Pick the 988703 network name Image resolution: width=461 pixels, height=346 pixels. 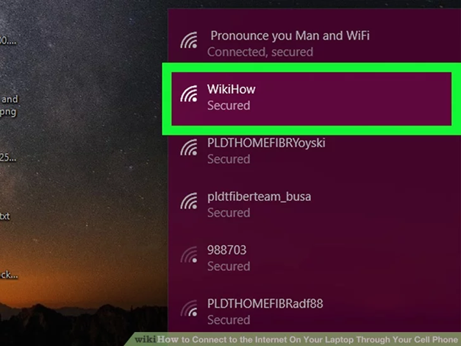[226, 250]
